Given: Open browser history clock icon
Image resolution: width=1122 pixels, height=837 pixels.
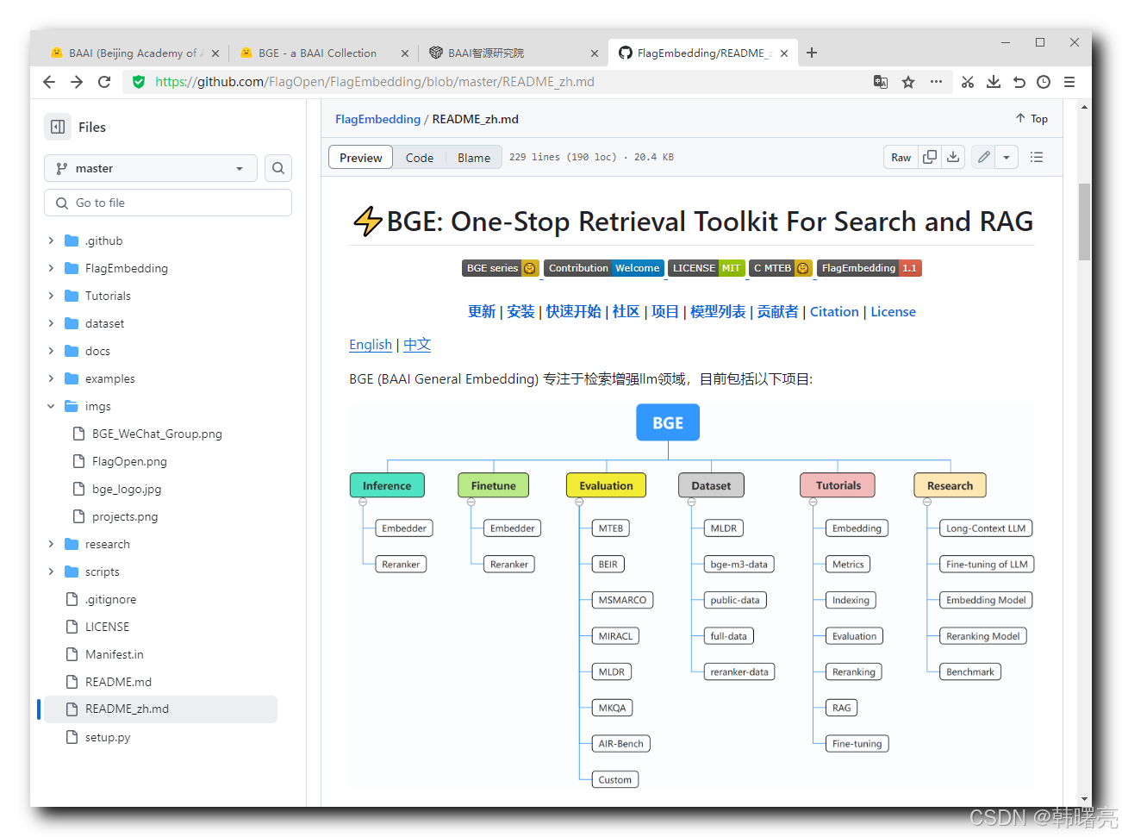Looking at the screenshot, I should [1044, 82].
